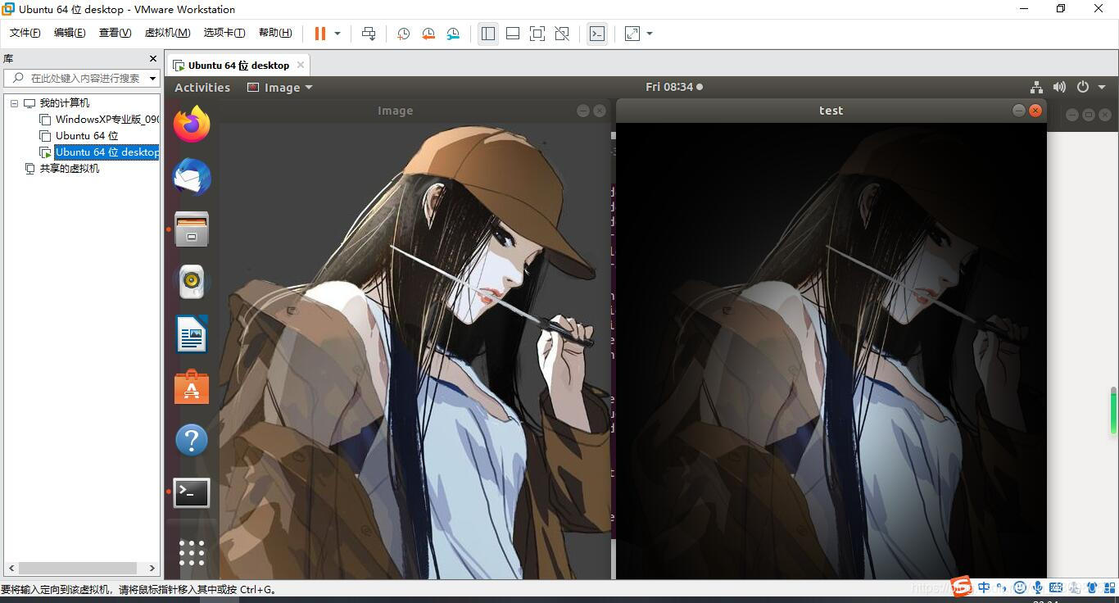Select the Ubuntu 64 位 virtual machine
This screenshot has height=603, width=1119.
coord(87,136)
